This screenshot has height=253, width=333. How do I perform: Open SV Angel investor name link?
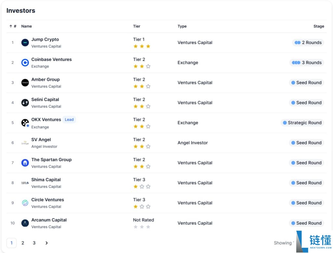pos(41,139)
